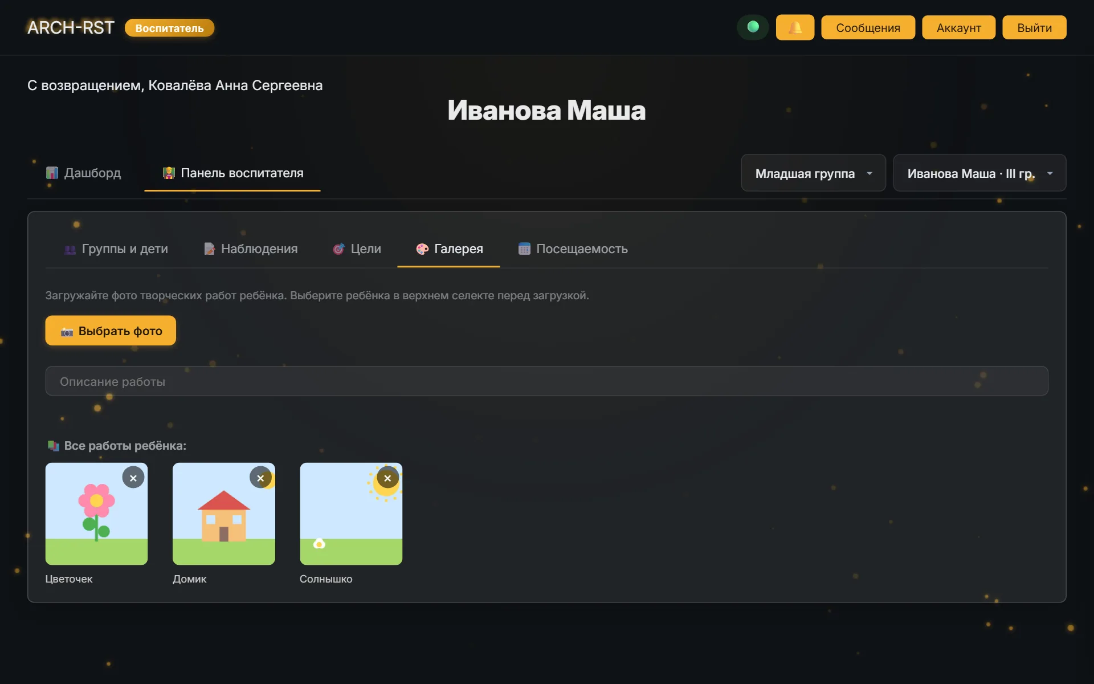Click the calendar icon beside Посещаемость

click(x=524, y=249)
